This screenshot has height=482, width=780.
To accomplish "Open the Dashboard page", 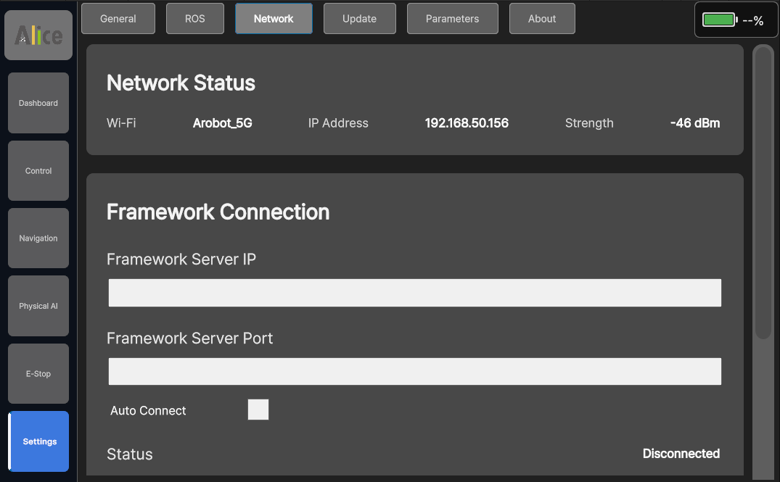I will click(x=38, y=103).
